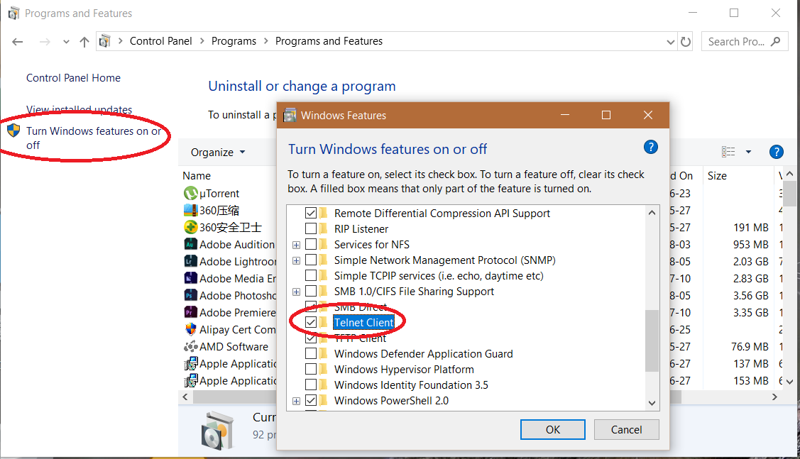
Task: Click the refresh button beside address bar
Action: (686, 42)
